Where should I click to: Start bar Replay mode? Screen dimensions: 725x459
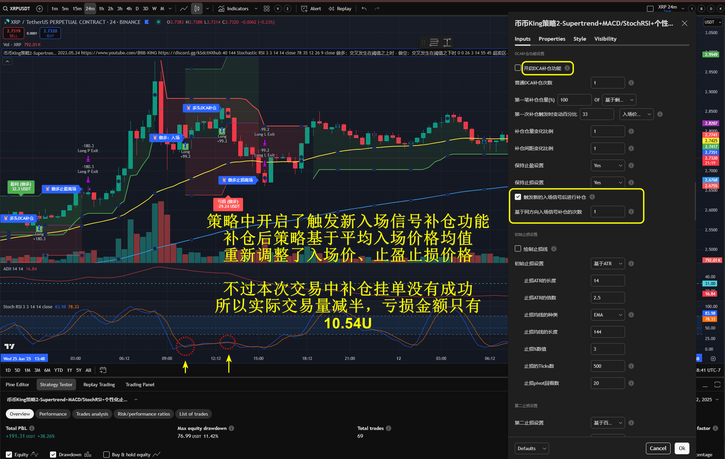coord(340,9)
